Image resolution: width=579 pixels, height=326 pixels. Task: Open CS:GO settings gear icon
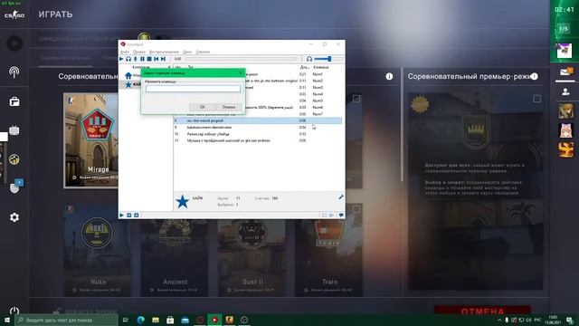tap(14, 217)
